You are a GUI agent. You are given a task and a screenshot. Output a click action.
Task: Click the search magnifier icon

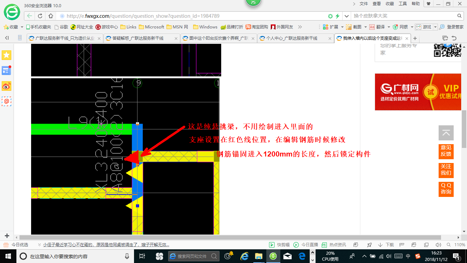coord(460,16)
